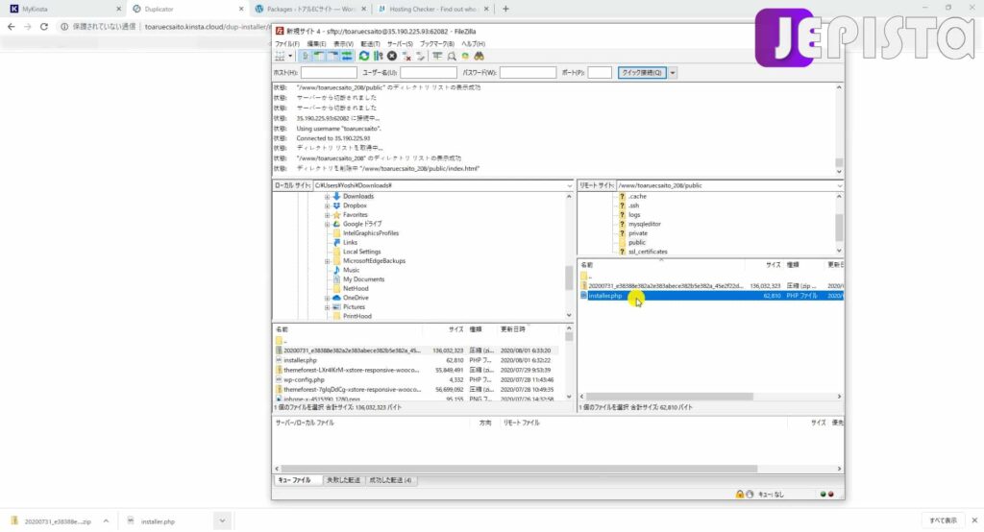984x532 pixels.
Task: Toggle the local directory tree display
Action: click(319, 57)
